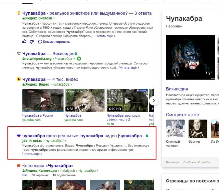219x190 pixels.
Task: Click the Википедия heading in side panel
Action: tap(177, 89)
